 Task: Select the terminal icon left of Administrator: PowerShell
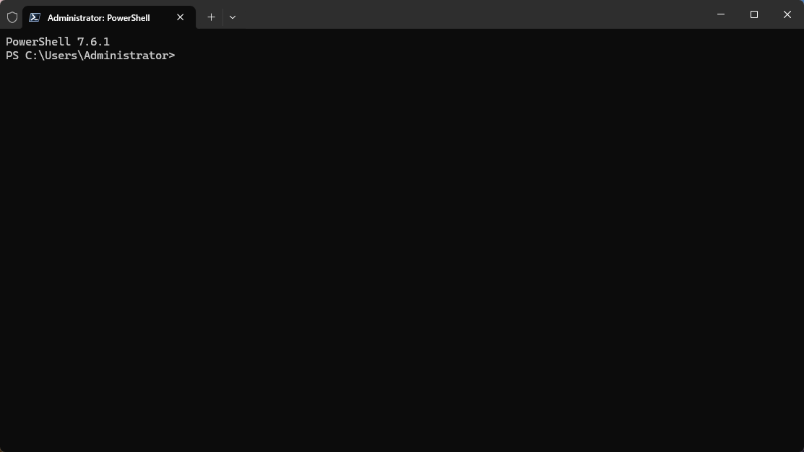click(x=34, y=17)
